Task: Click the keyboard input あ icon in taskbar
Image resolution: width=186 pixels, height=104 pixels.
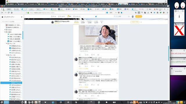Action: pos(134,102)
